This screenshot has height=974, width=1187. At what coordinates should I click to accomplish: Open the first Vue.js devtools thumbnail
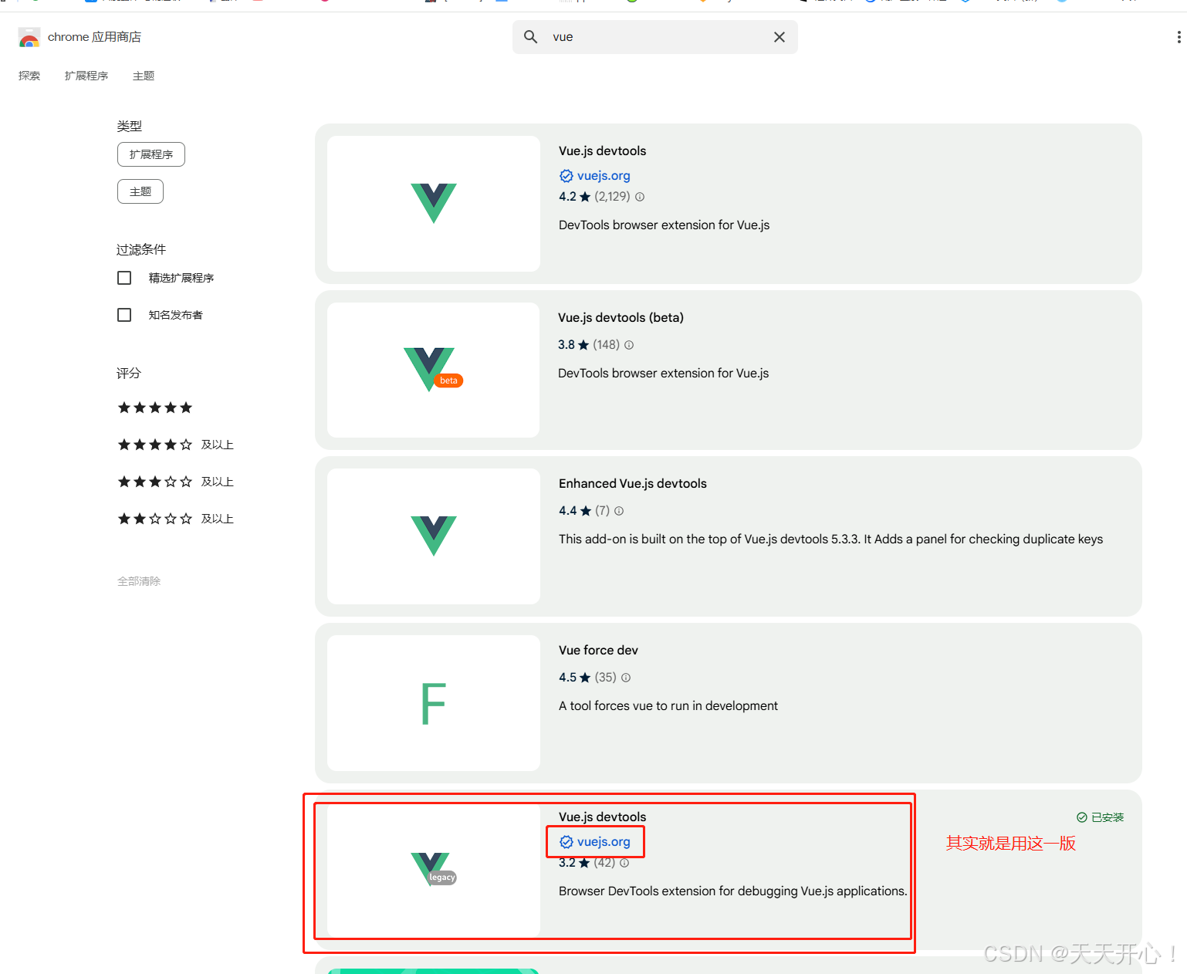pyautogui.click(x=434, y=204)
